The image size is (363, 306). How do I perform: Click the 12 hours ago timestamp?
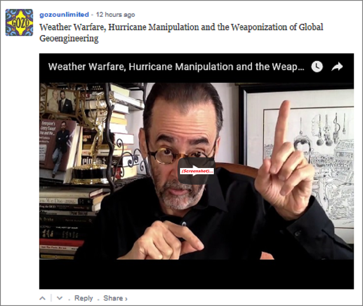115,15
